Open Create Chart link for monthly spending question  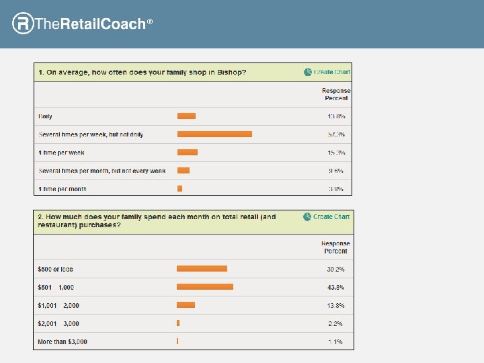(x=331, y=217)
